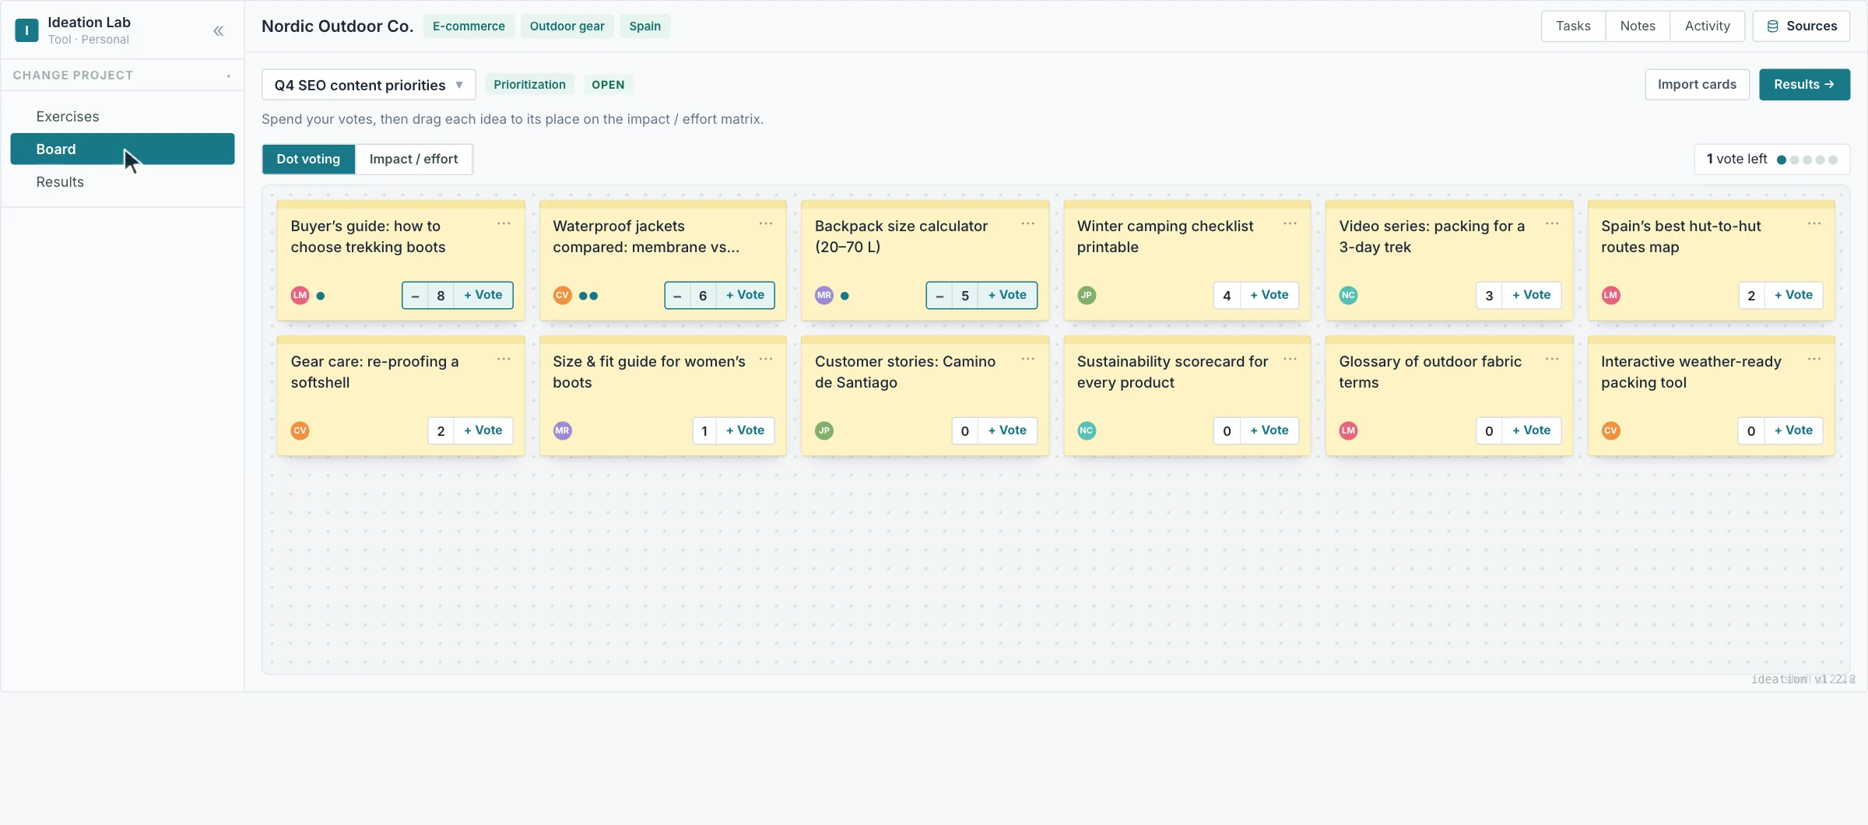
Task: Open options menu on Backpack size calculator card
Action: pyautogui.click(x=1027, y=224)
